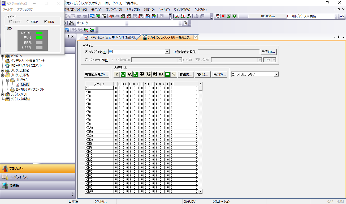Image resolution: width=346 pixels, height=204 pixels.
Task: Click the 開く(L) button
Action: [203, 74]
